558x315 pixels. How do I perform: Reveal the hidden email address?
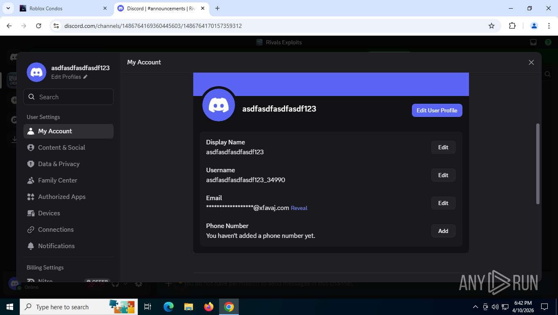click(299, 208)
